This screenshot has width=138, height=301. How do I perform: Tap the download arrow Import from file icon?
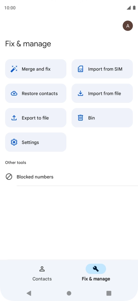click(x=81, y=93)
